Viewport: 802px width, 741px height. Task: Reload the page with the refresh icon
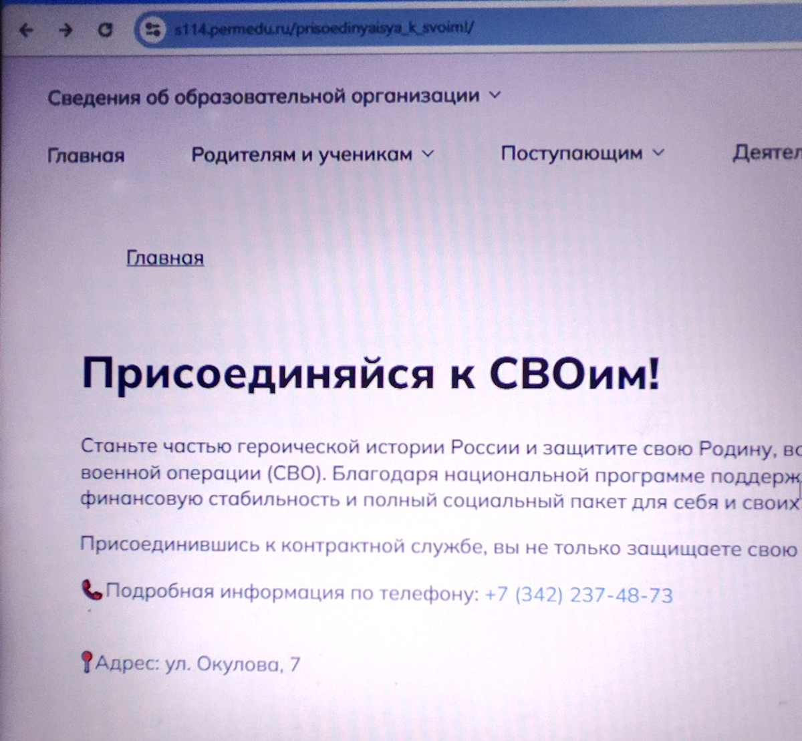(105, 30)
